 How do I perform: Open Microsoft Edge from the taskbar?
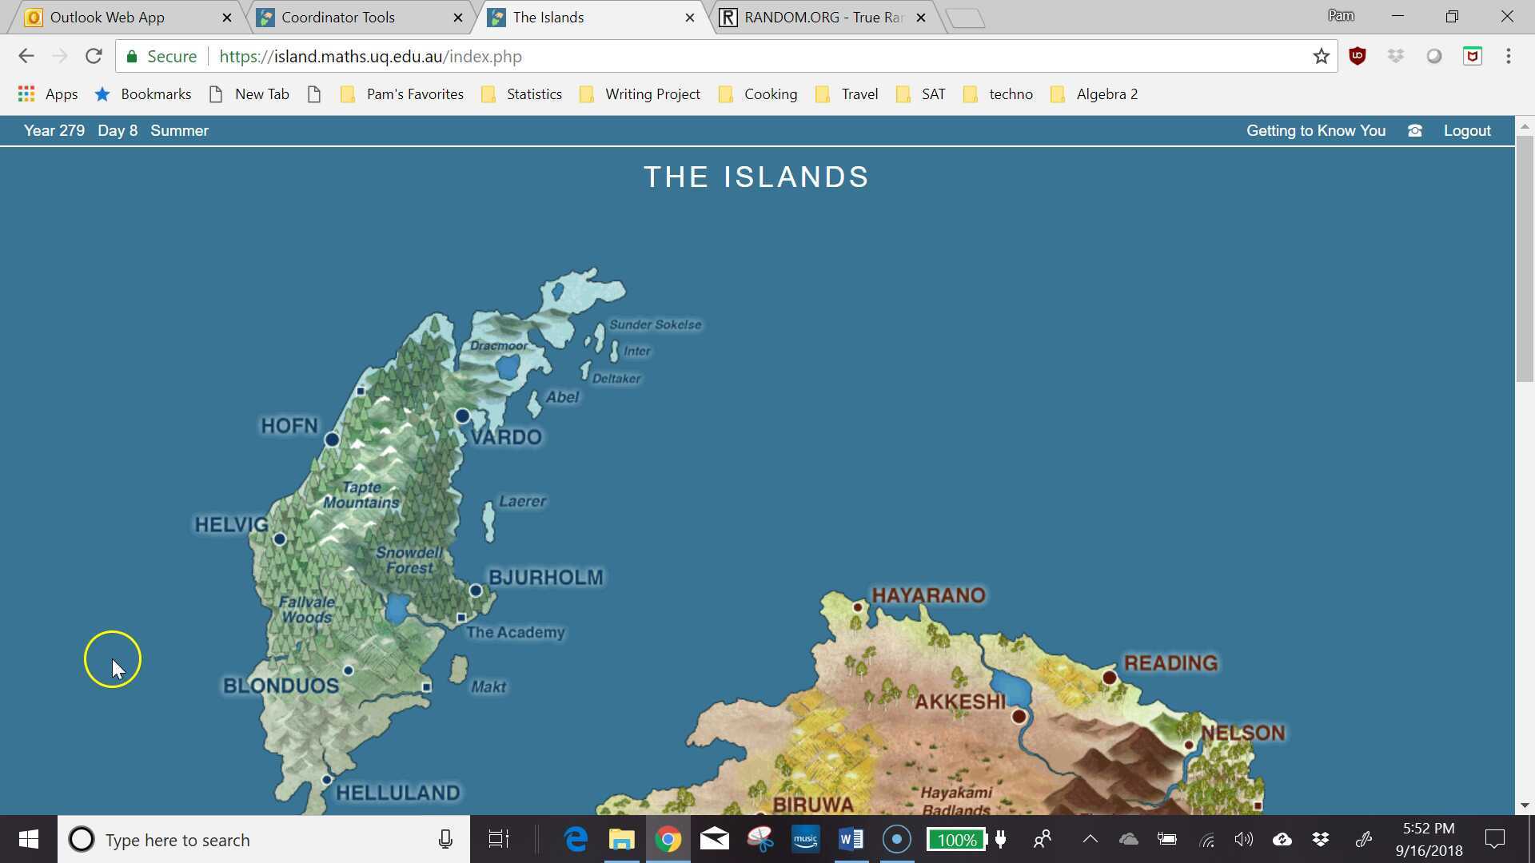[576, 839]
